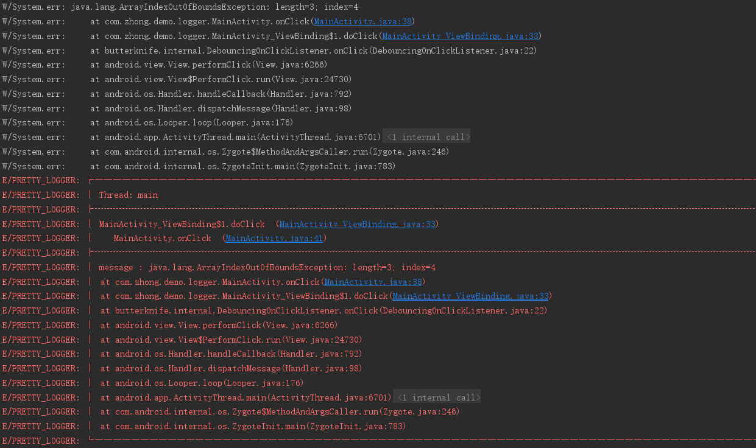Select W/System.err 'Handler.handleCallback(Handler.java:792)' row
This screenshot has width=756, height=448.
click(x=177, y=94)
